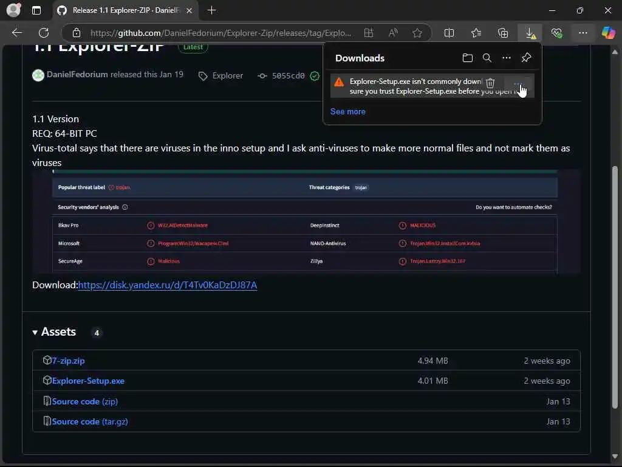Search downloads in Downloads panel
Image resolution: width=622 pixels, height=467 pixels.
[487, 58]
